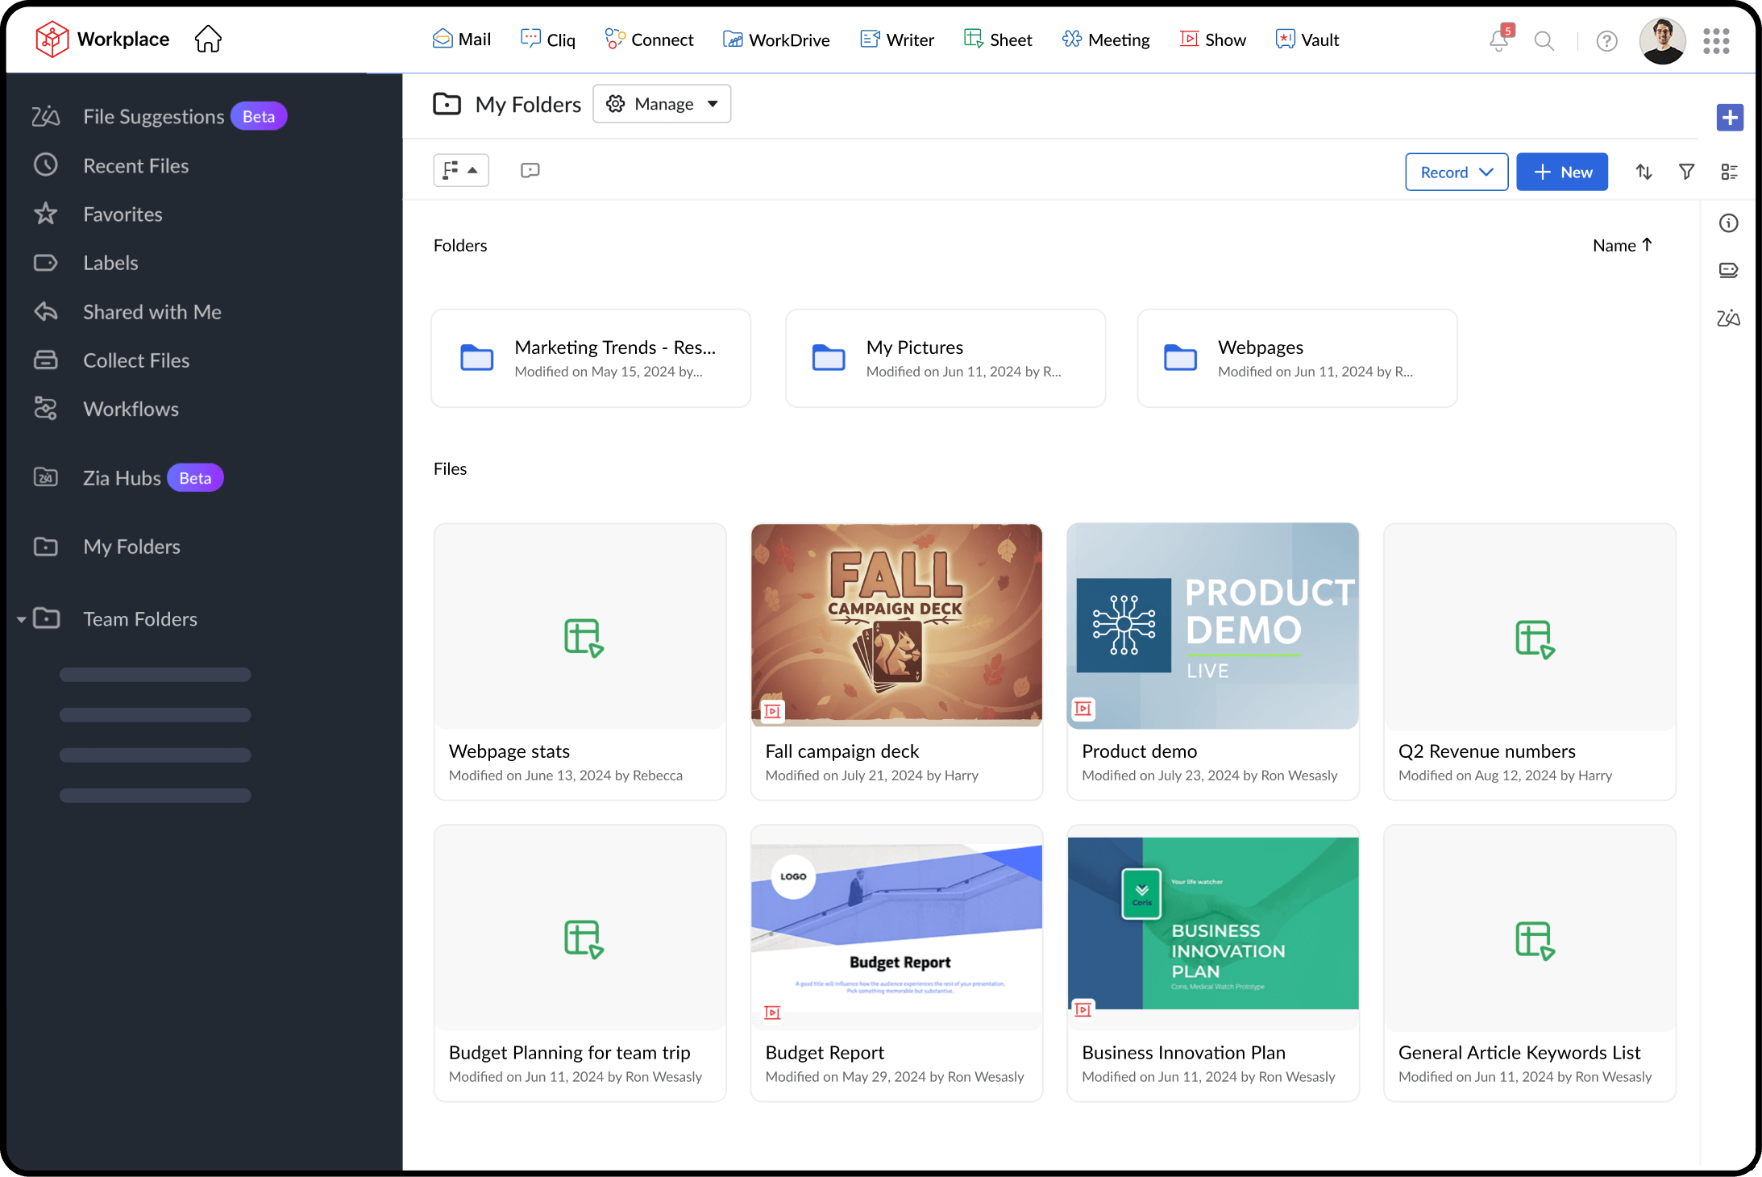
Task: Open Writer from the top menu
Action: (x=896, y=39)
